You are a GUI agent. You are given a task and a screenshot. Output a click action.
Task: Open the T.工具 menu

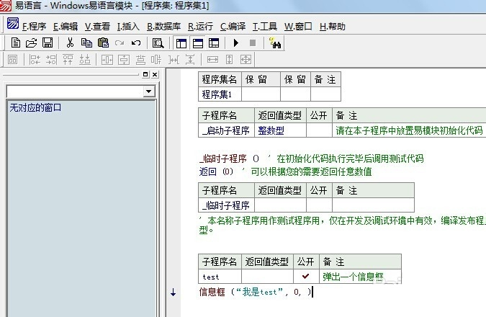(264, 27)
